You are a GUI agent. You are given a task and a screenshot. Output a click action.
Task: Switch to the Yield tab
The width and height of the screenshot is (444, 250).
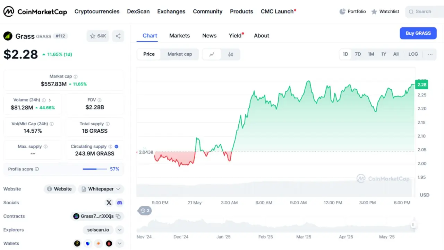[236, 36]
